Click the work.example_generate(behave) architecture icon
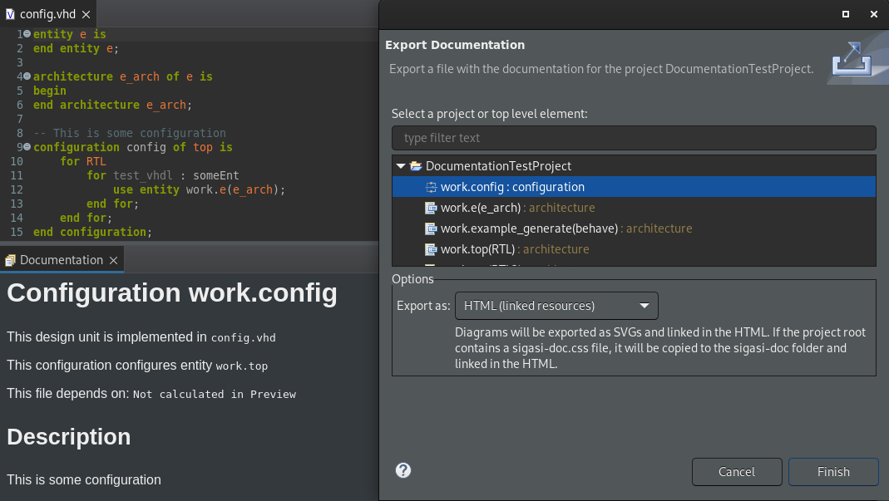This screenshot has height=501, width=889. [431, 228]
